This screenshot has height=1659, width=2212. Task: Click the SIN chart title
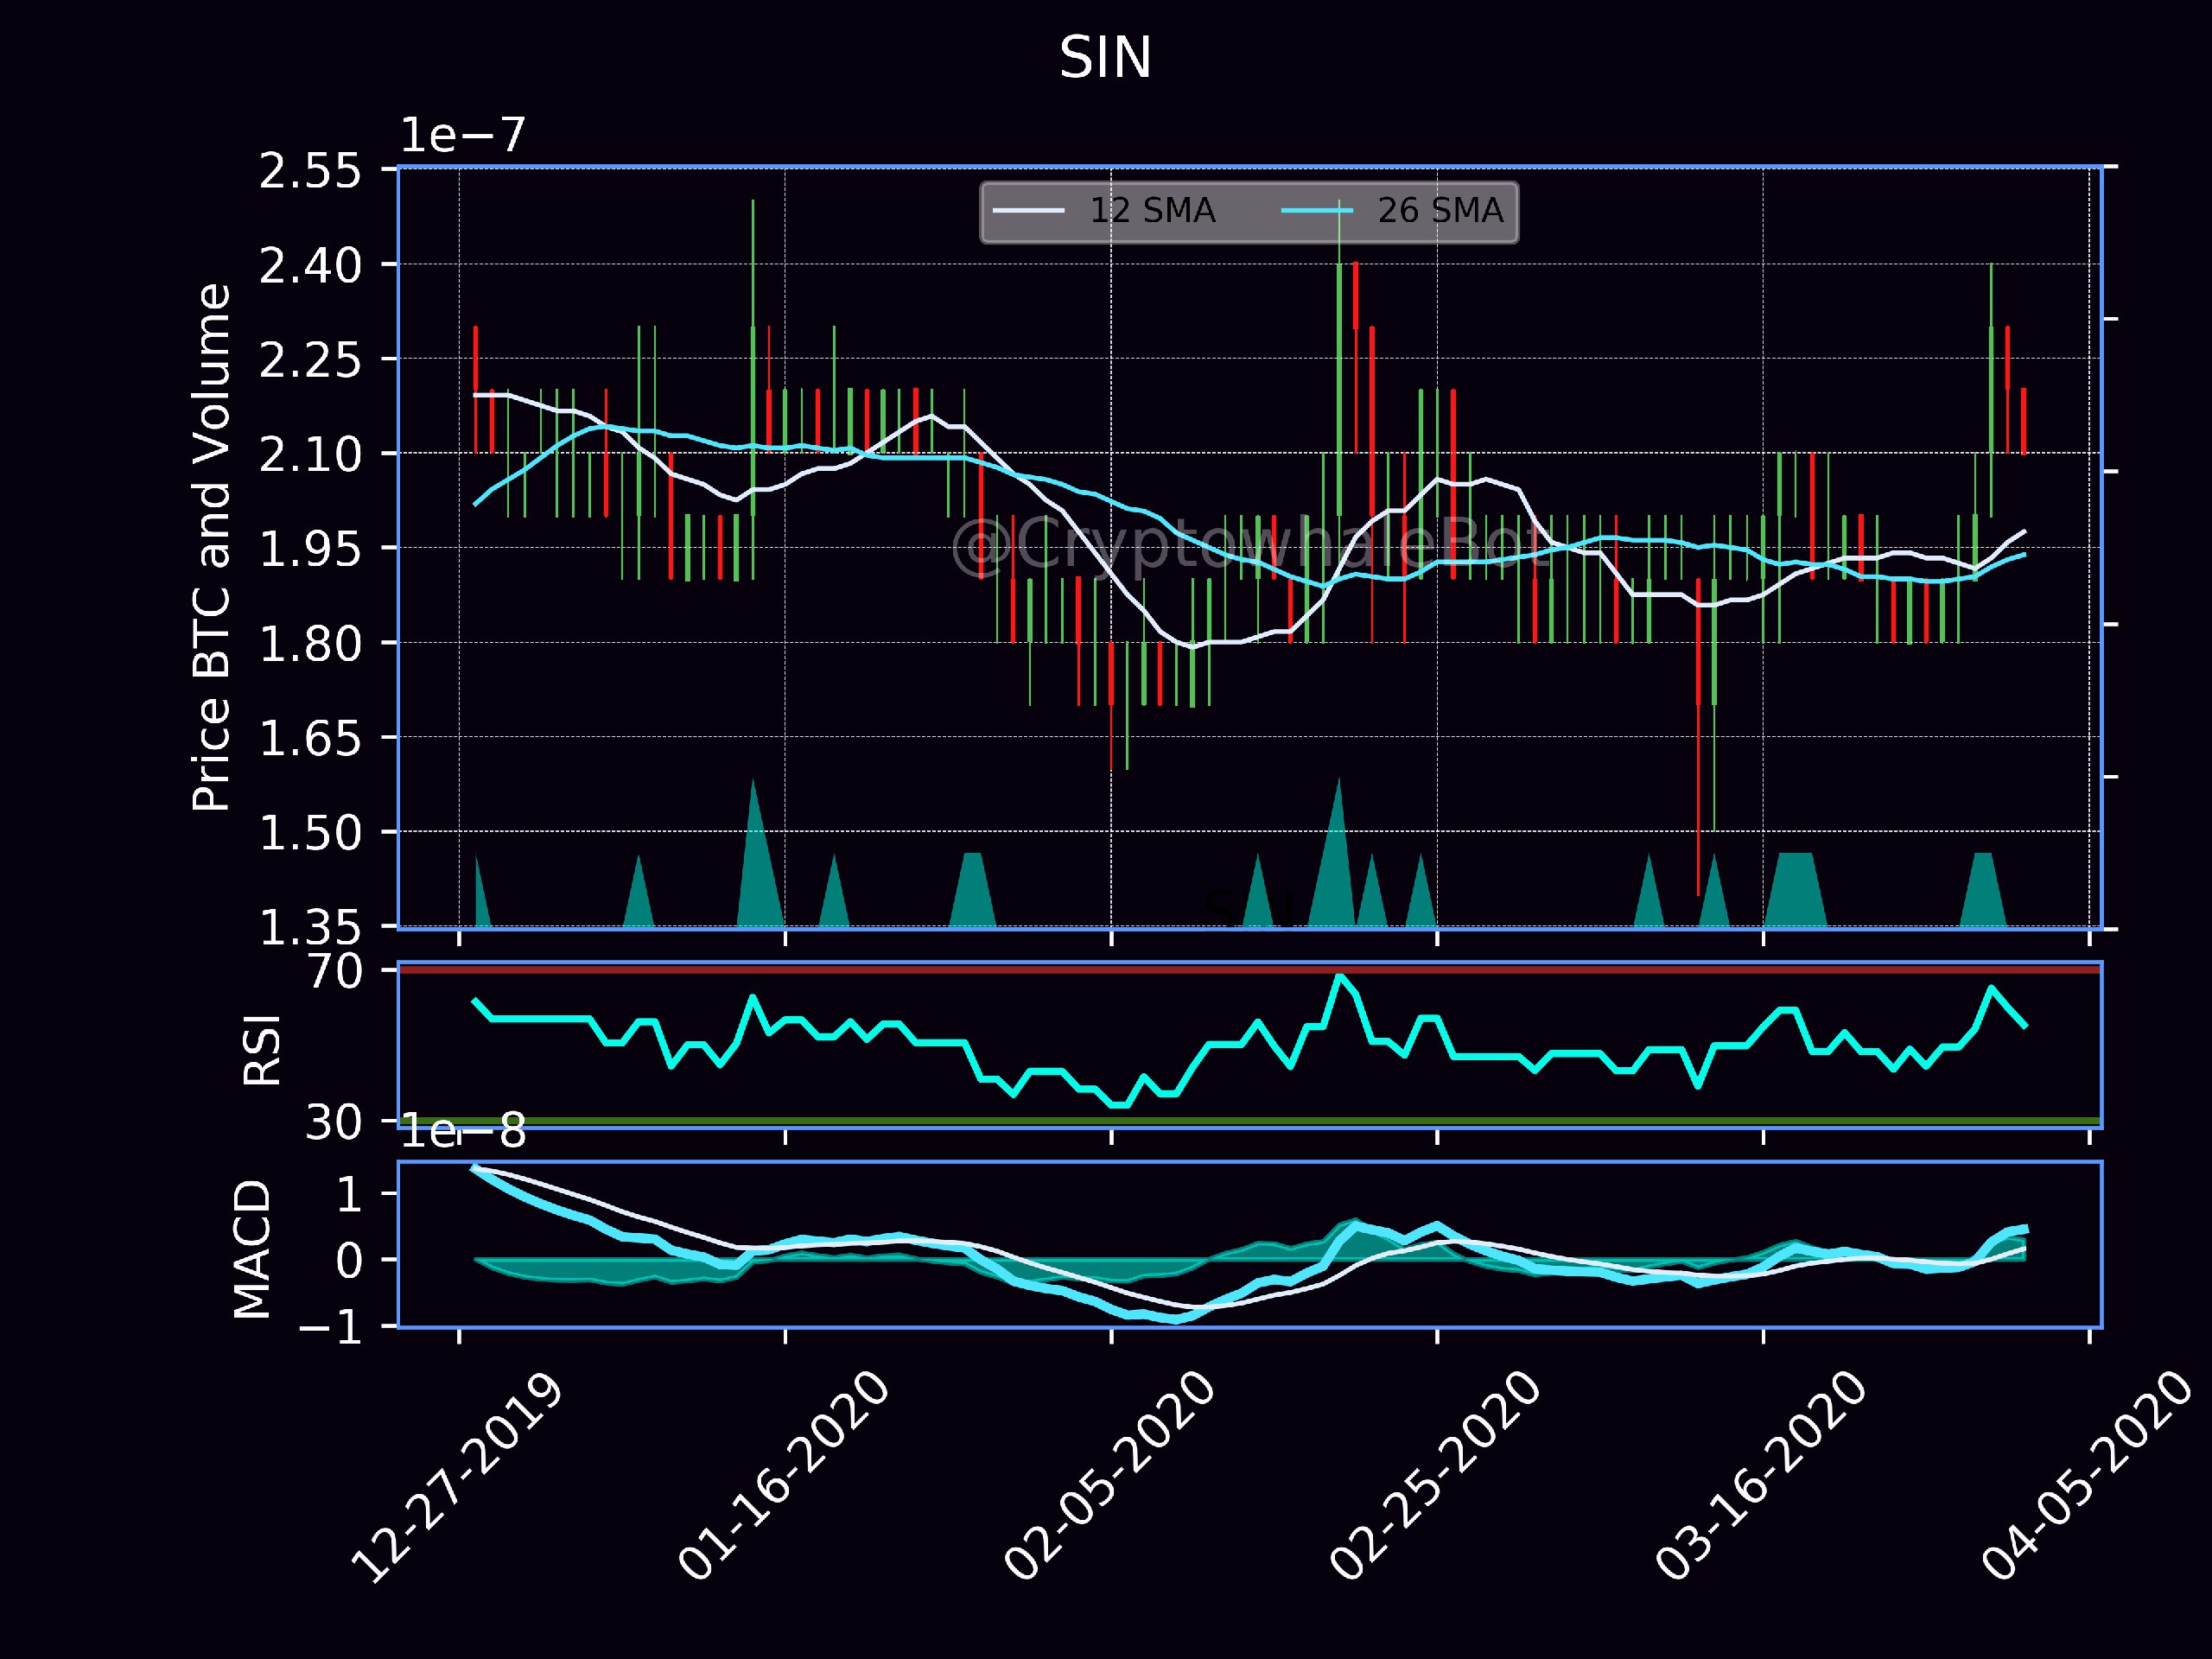[x=1105, y=58]
